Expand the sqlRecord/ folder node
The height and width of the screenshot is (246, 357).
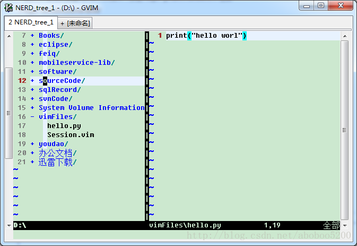point(32,90)
